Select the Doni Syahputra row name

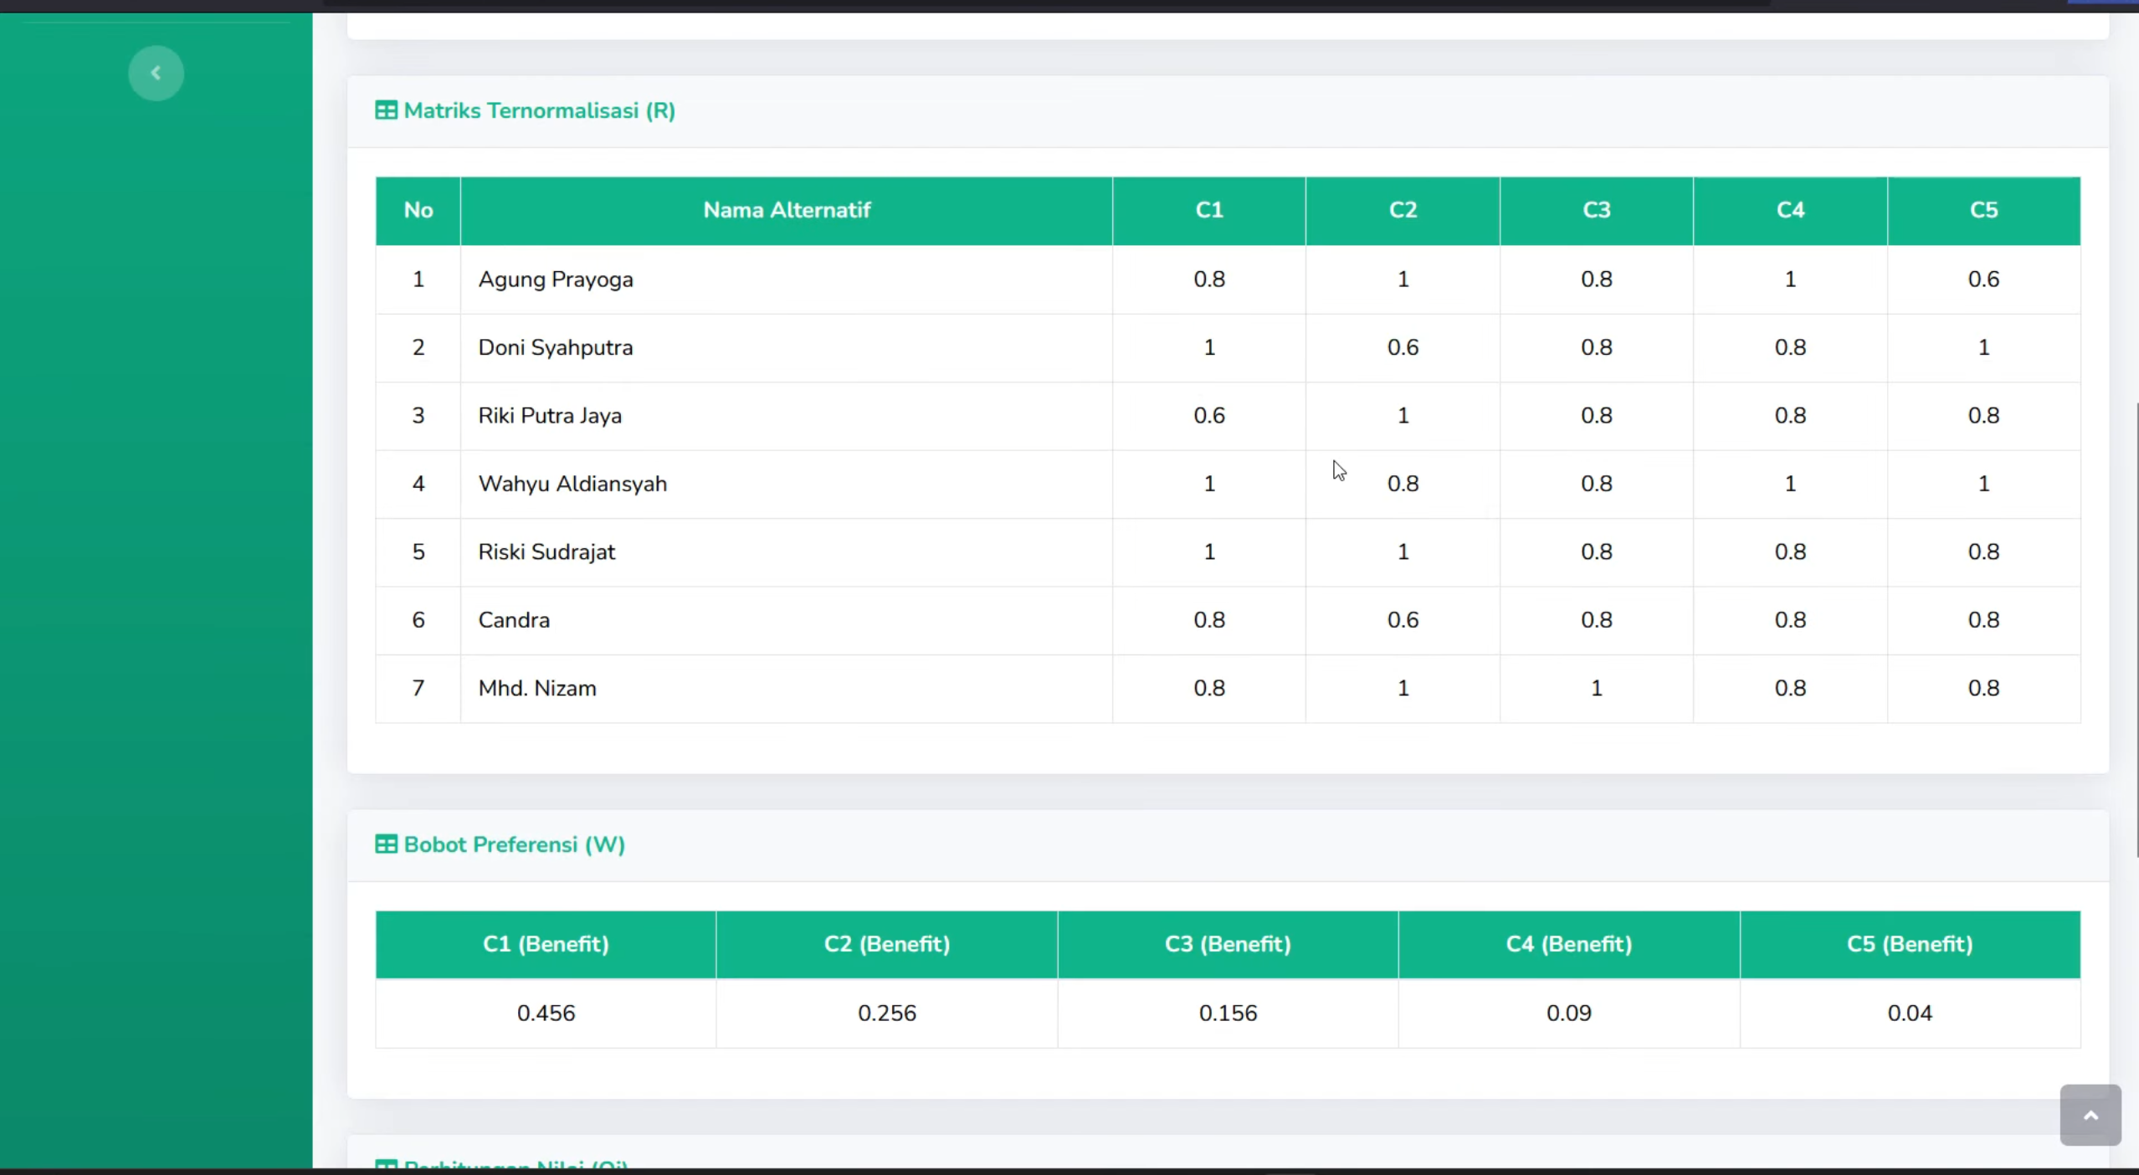pos(556,347)
